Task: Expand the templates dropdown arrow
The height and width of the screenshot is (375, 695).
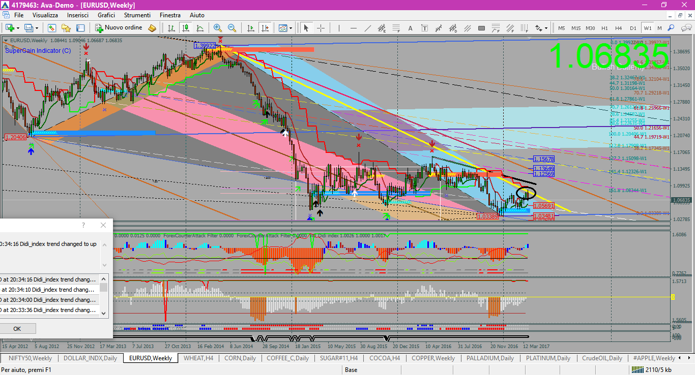Action: coord(291,28)
